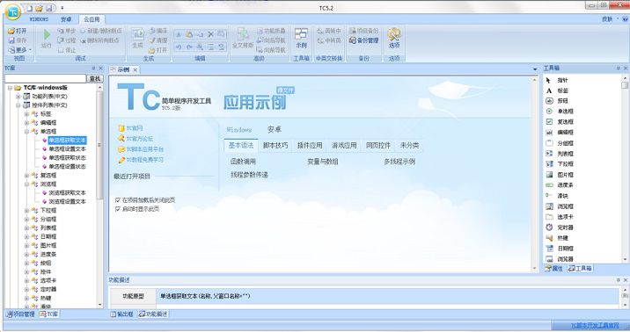Viewport: 630px width, 332px height.
Task: Collapse the 浏览框 tree node
Action: click(x=26, y=184)
